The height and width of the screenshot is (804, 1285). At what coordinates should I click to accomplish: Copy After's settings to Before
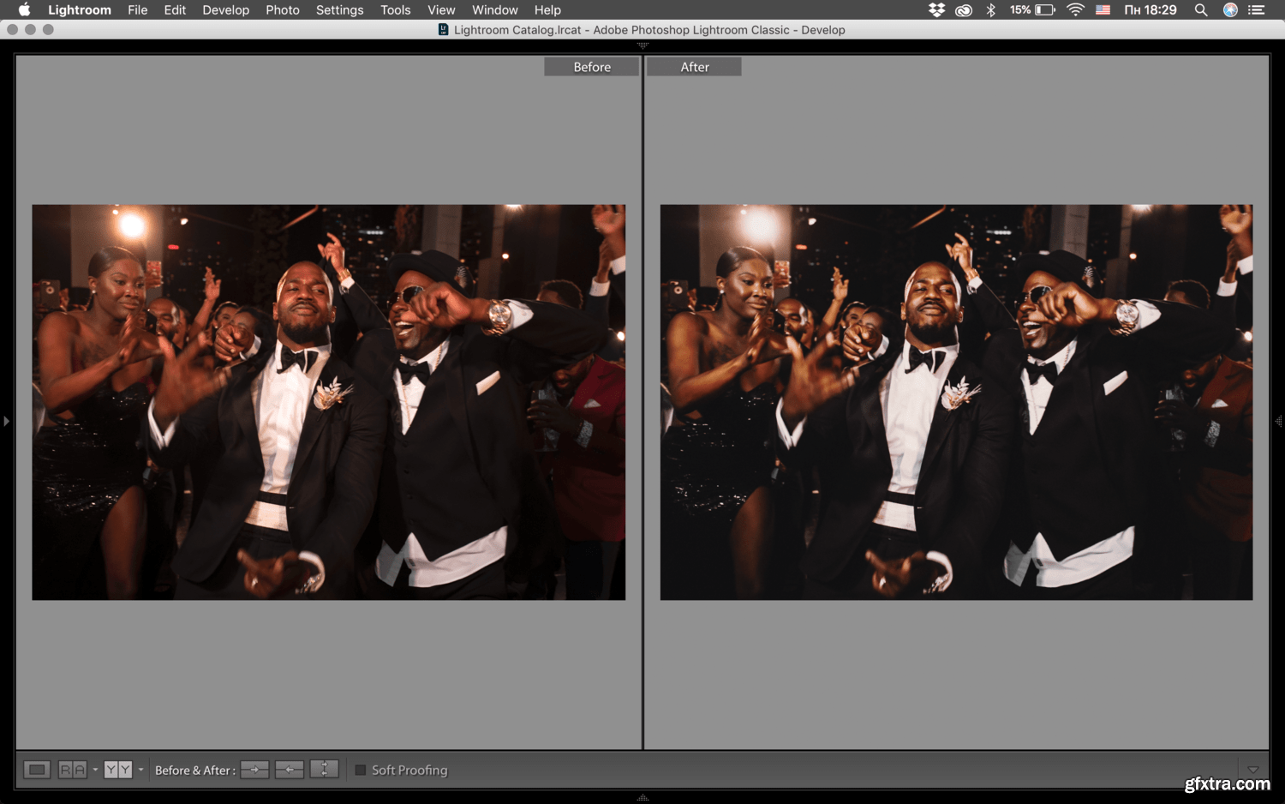click(x=290, y=770)
